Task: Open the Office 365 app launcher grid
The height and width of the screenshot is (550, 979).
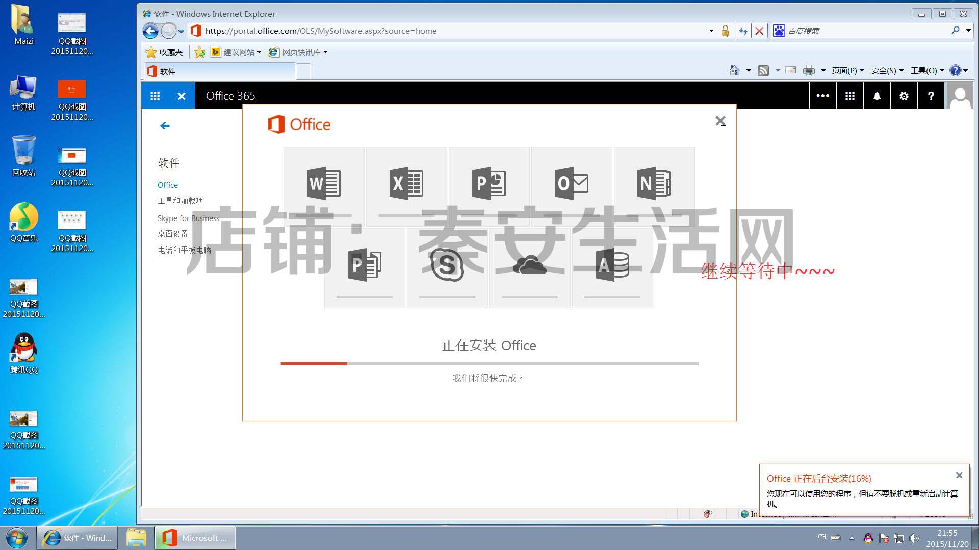Action: (155, 96)
